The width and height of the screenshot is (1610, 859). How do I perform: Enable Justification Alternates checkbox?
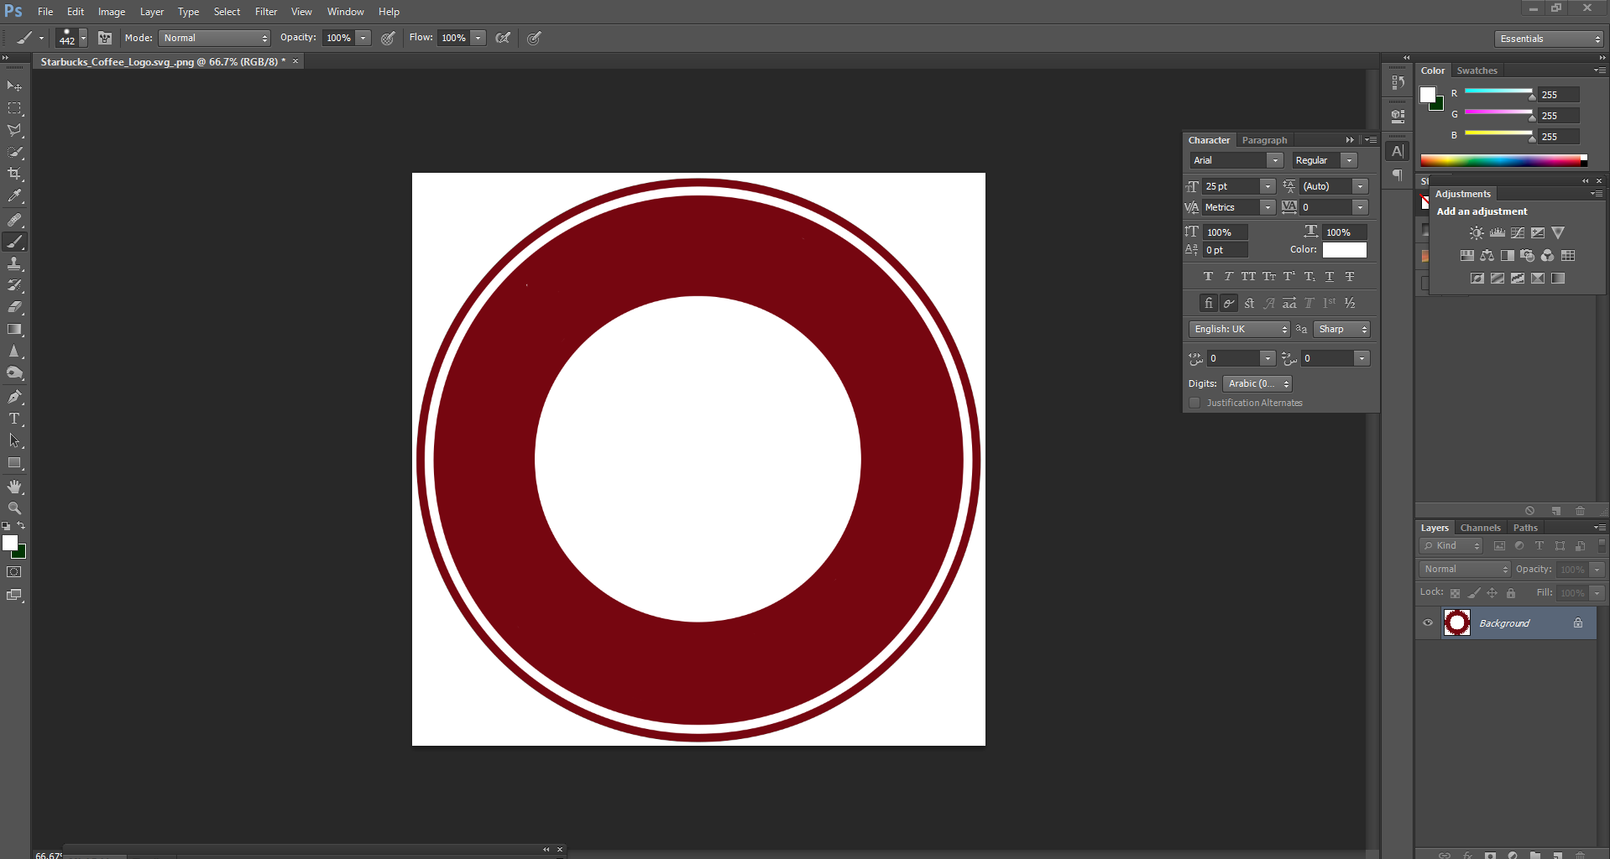pos(1194,403)
